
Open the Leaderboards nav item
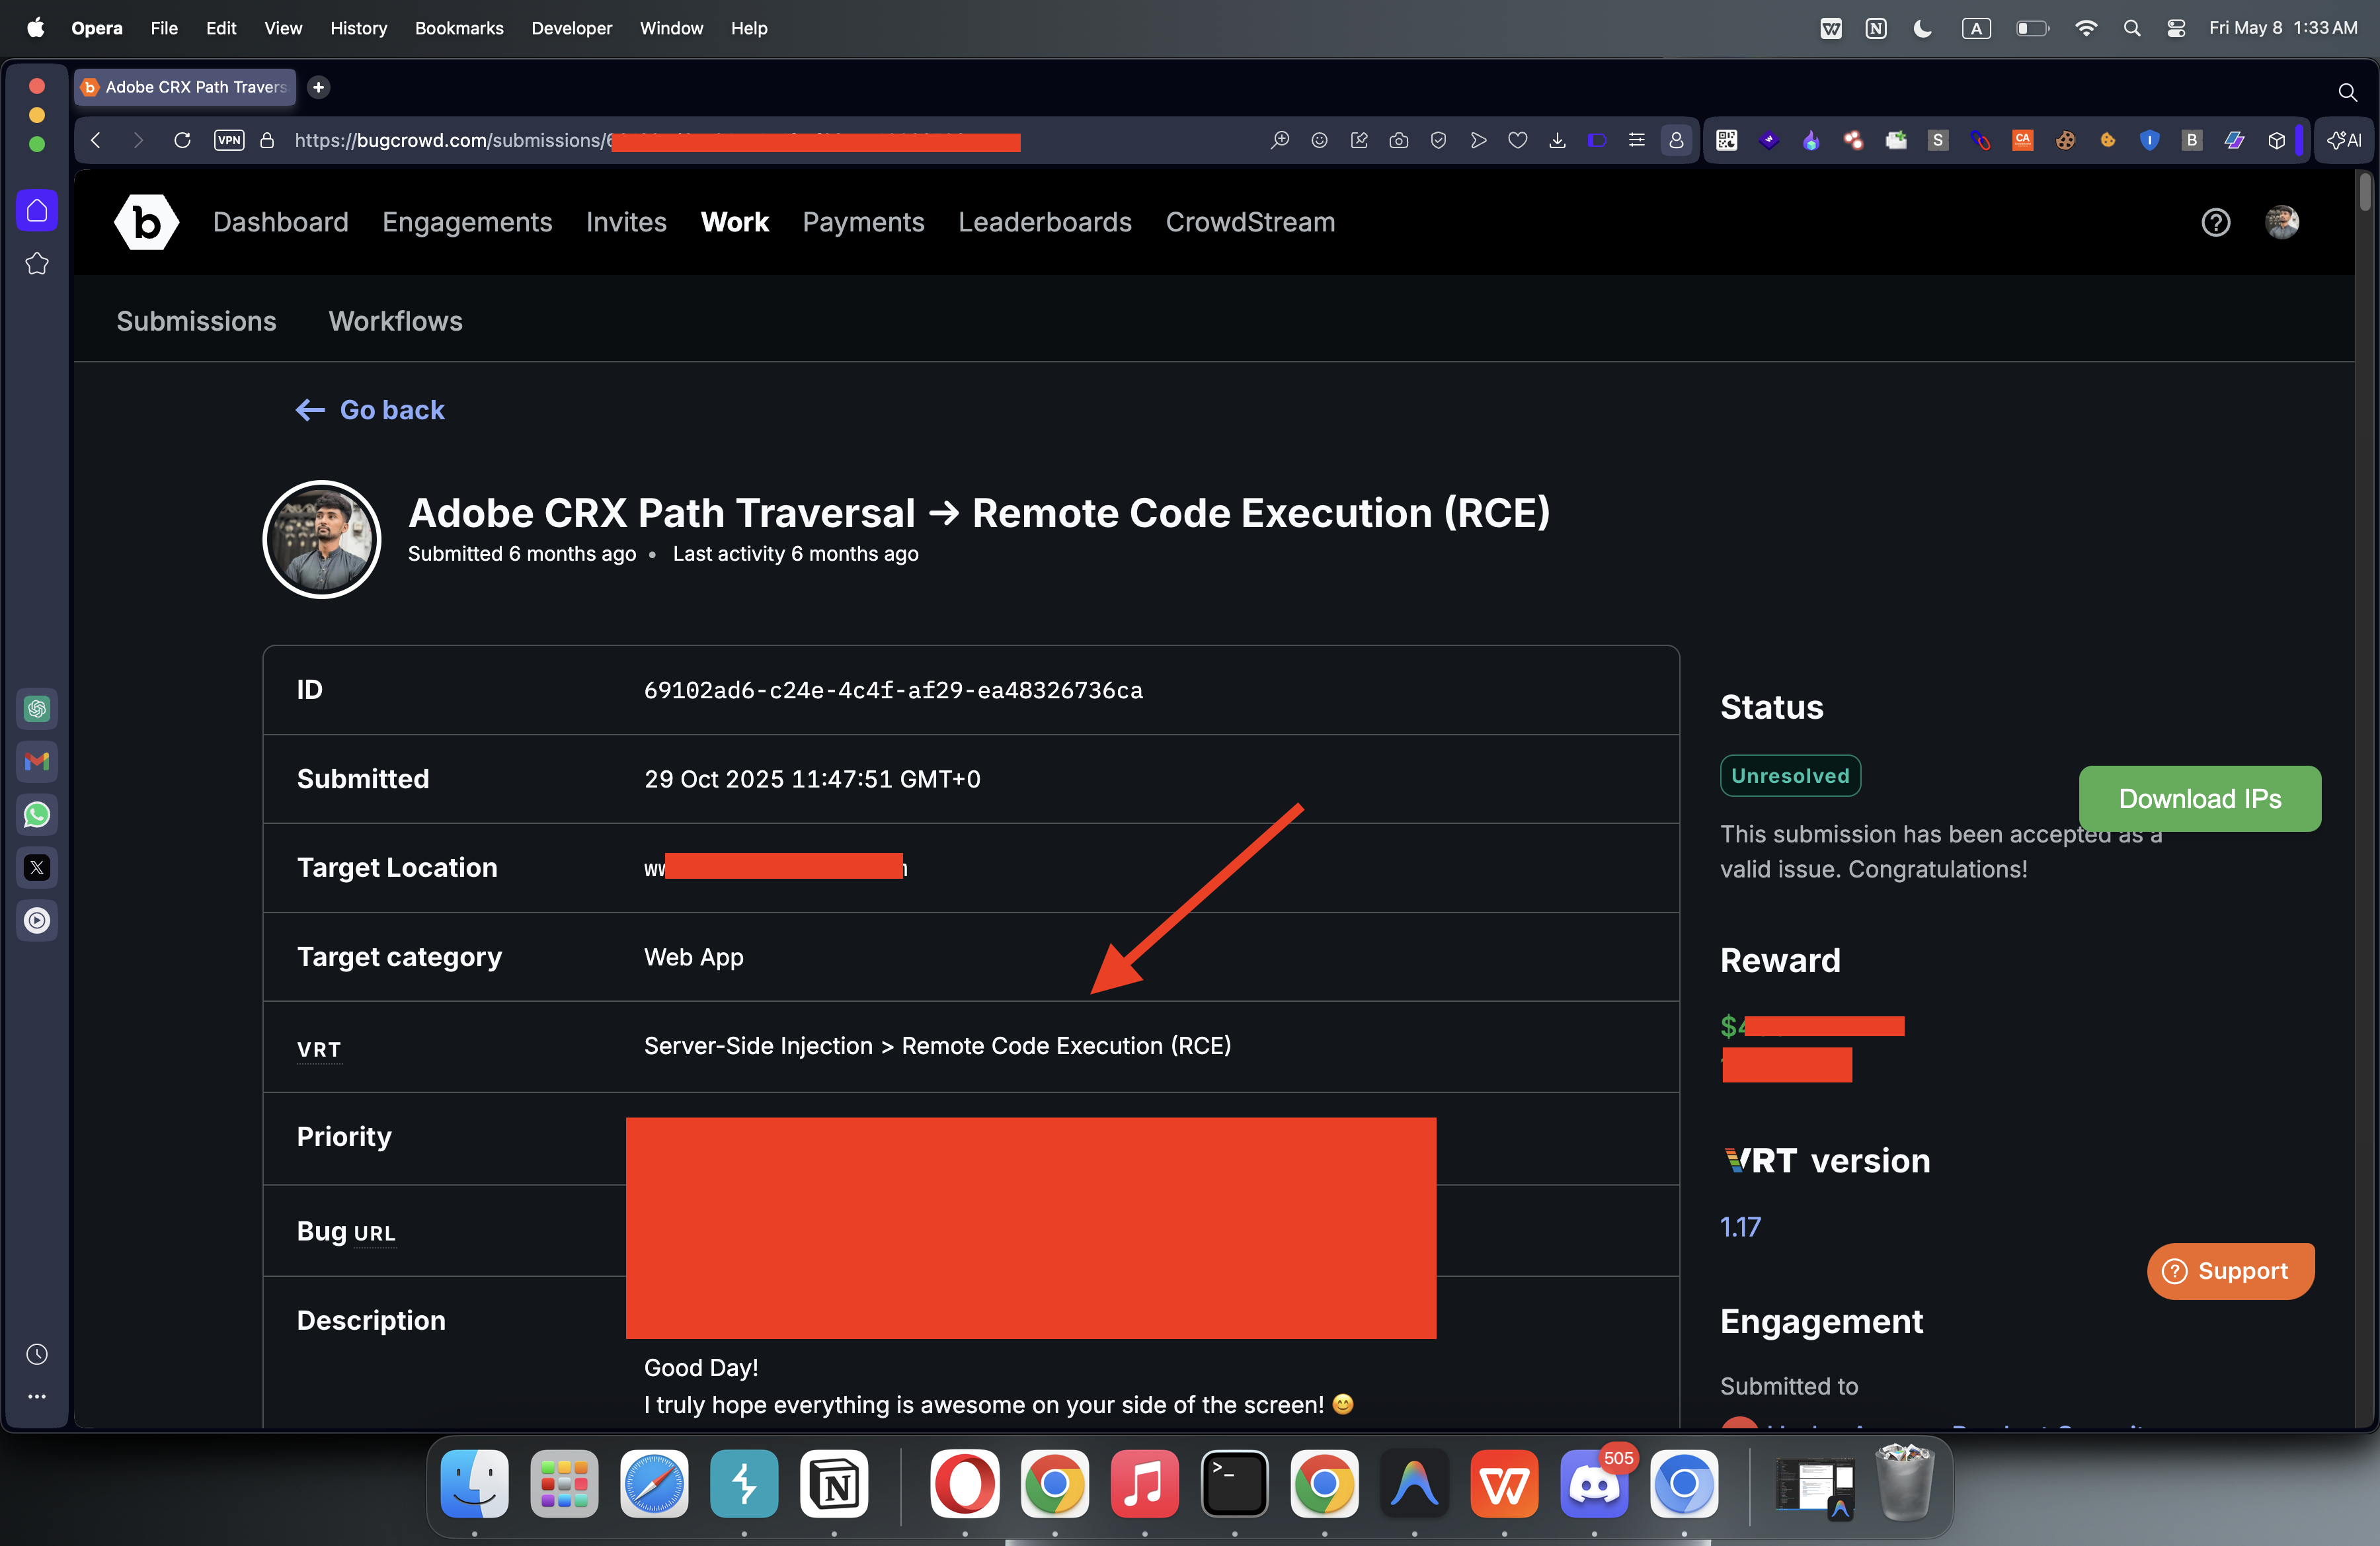click(x=1044, y=222)
